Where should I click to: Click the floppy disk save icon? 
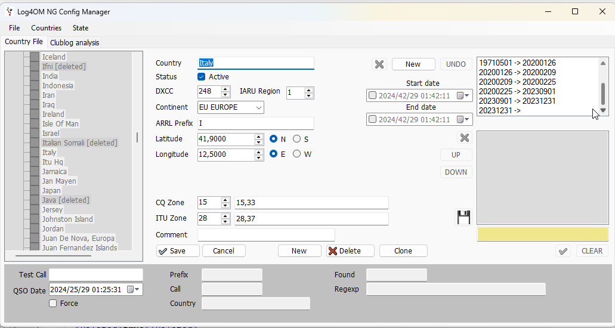tap(463, 217)
